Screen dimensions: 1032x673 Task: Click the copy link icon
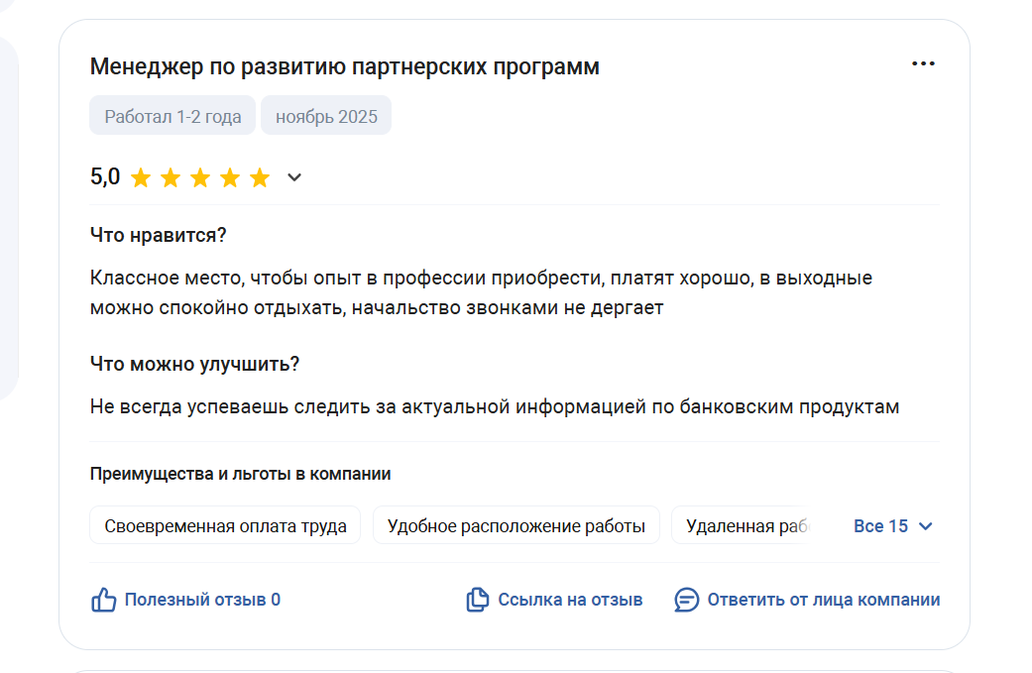click(x=478, y=600)
